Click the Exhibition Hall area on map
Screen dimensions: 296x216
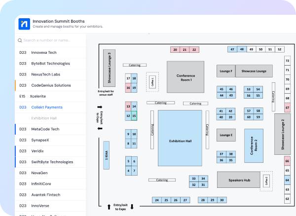[180, 138]
